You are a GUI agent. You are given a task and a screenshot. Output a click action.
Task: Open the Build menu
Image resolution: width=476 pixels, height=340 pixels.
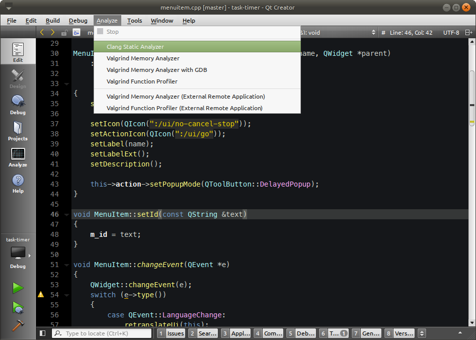pyautogui.click(x=52, y=21)
